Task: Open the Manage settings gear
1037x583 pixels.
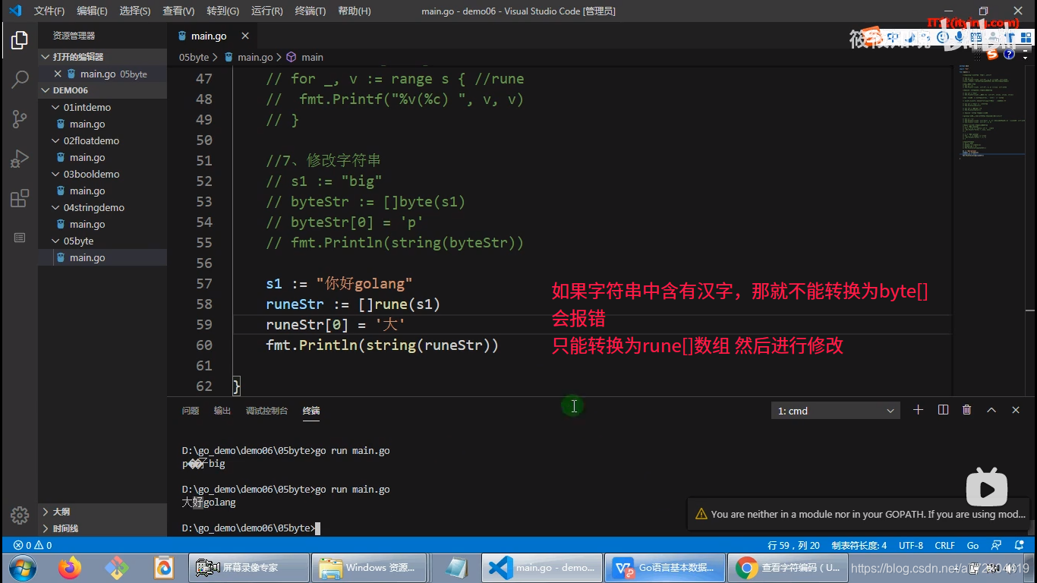Action: click(x=20, y=515)
